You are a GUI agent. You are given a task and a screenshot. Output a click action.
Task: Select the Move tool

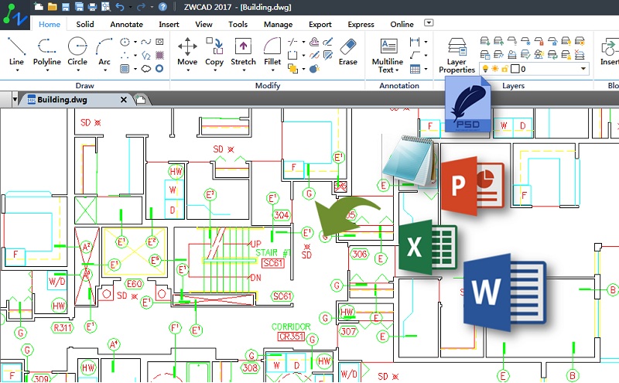click(187, 51)
